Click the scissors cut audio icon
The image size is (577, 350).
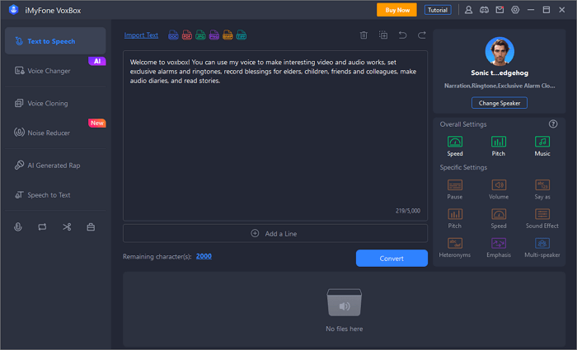point(67,226)
